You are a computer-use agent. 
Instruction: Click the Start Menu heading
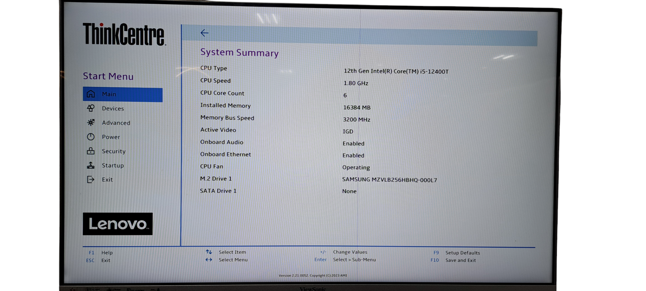click(108, 76)
